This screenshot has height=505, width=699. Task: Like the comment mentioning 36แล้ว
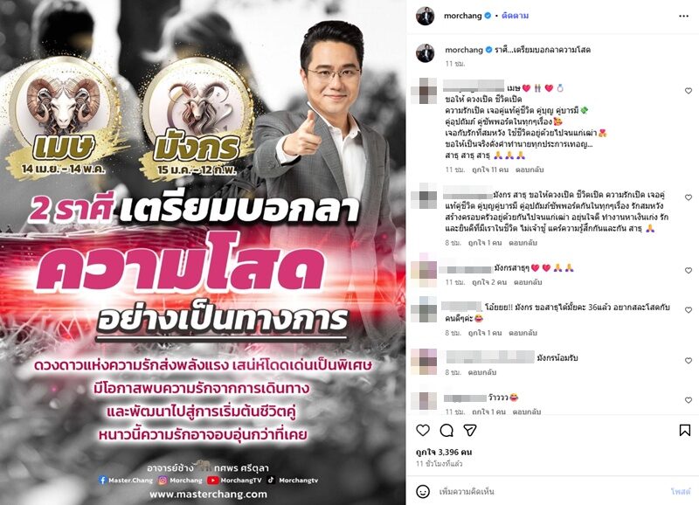pos(689,310)
